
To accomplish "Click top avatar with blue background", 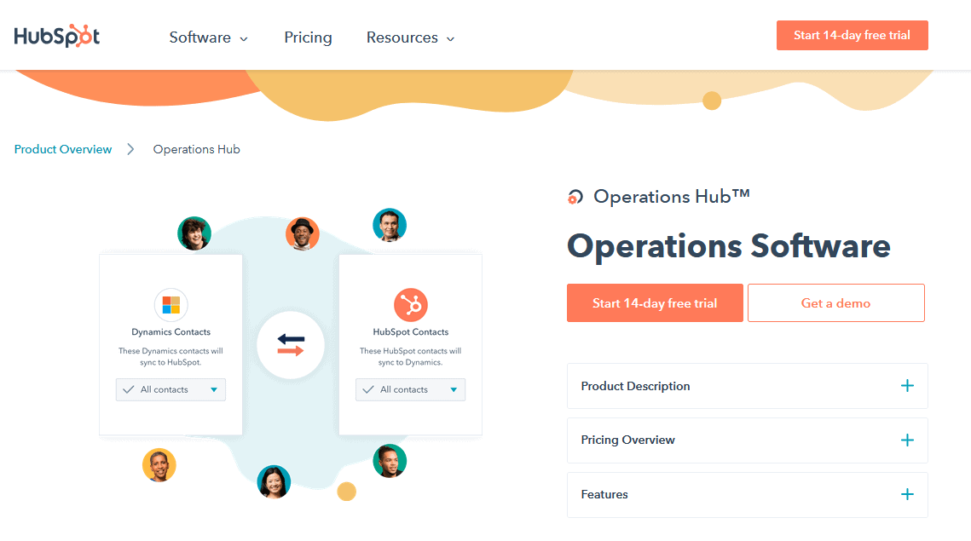I will point(390,225).
